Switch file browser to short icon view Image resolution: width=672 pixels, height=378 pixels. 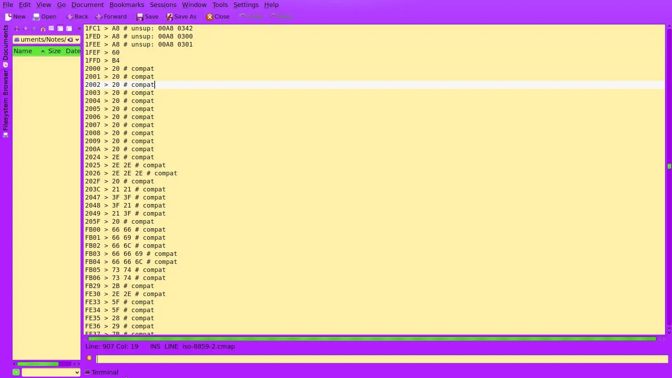coord(51,29)
